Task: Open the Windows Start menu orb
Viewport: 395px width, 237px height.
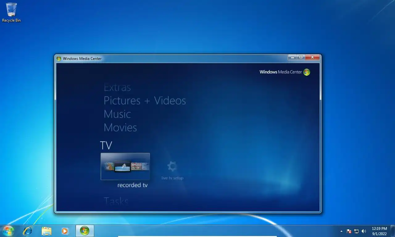Action: [8, 231]
